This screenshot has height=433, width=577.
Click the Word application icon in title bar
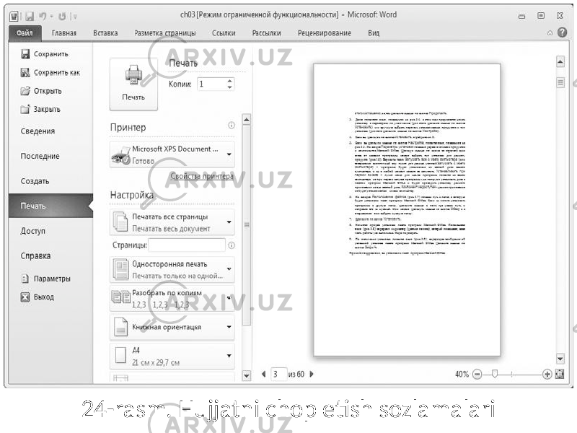pos(14,16)
